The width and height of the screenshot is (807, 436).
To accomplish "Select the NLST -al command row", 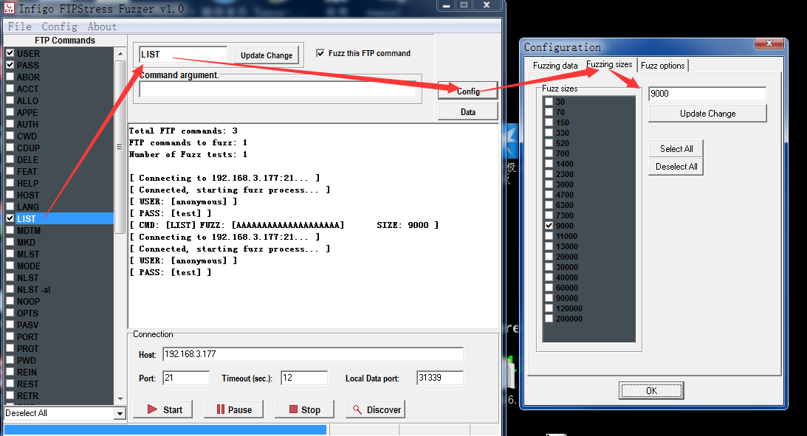I will tap(59, 289).
